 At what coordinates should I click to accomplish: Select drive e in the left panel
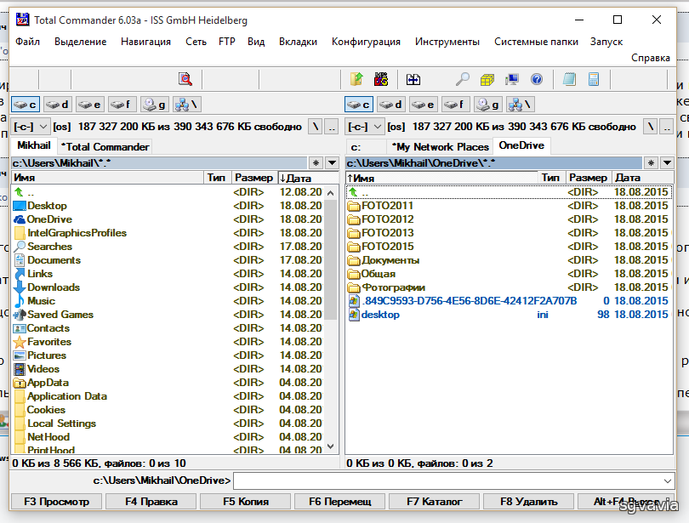click(90, 105)
